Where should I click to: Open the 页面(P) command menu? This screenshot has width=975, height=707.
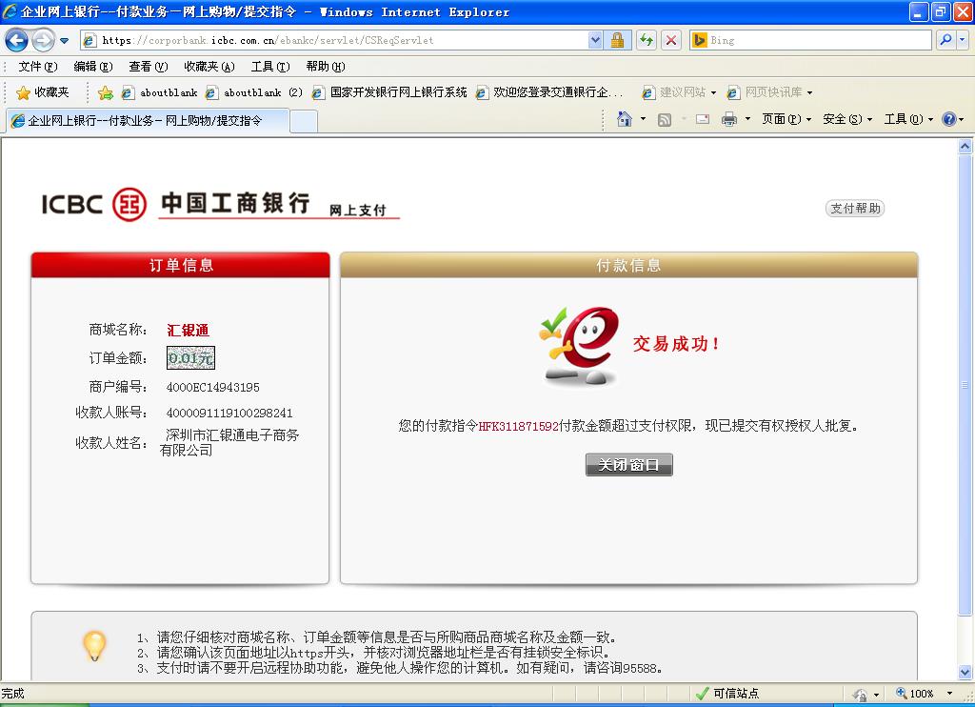[786, 119]
